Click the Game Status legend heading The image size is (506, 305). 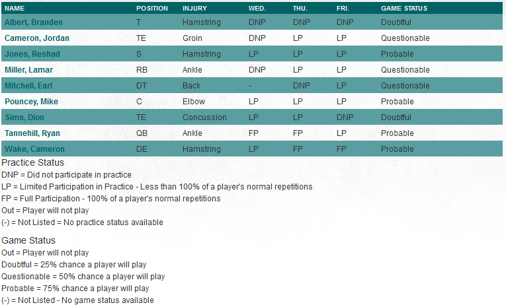[x=28, y=240]
